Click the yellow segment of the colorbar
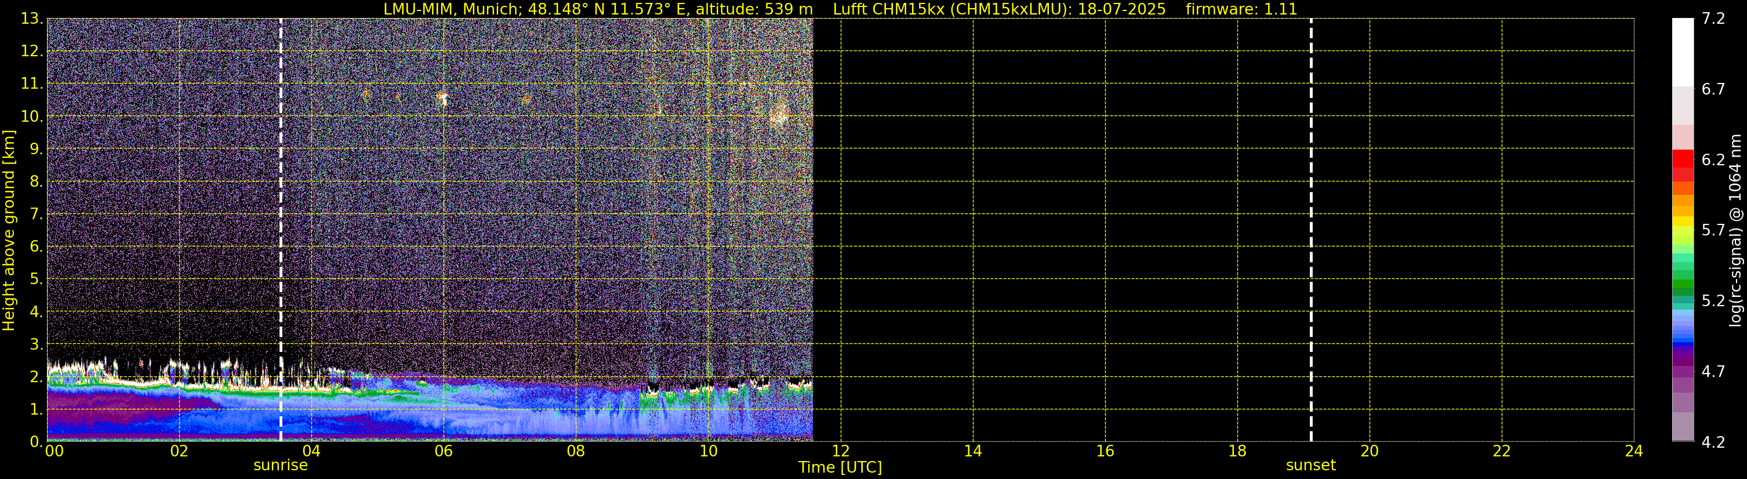This screenshot has height=479, width=1747. [1683, 221]
